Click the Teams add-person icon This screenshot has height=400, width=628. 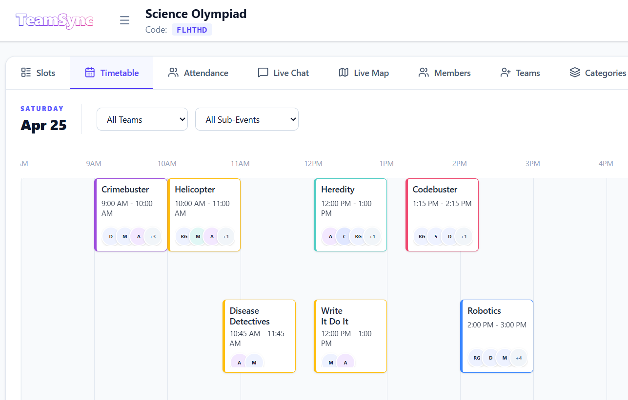pos(506,73)
